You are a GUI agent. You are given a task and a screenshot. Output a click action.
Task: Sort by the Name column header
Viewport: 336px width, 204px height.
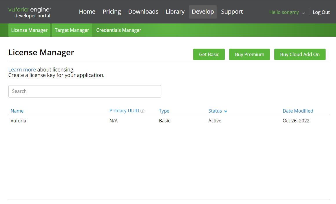(17, 111)
